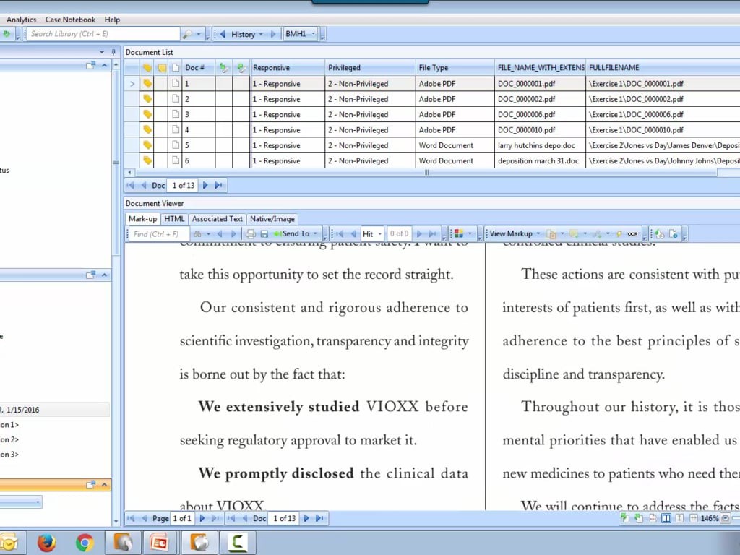
Task: Click the OCR icon in markup toolbar
Action: tap(633, 234)
